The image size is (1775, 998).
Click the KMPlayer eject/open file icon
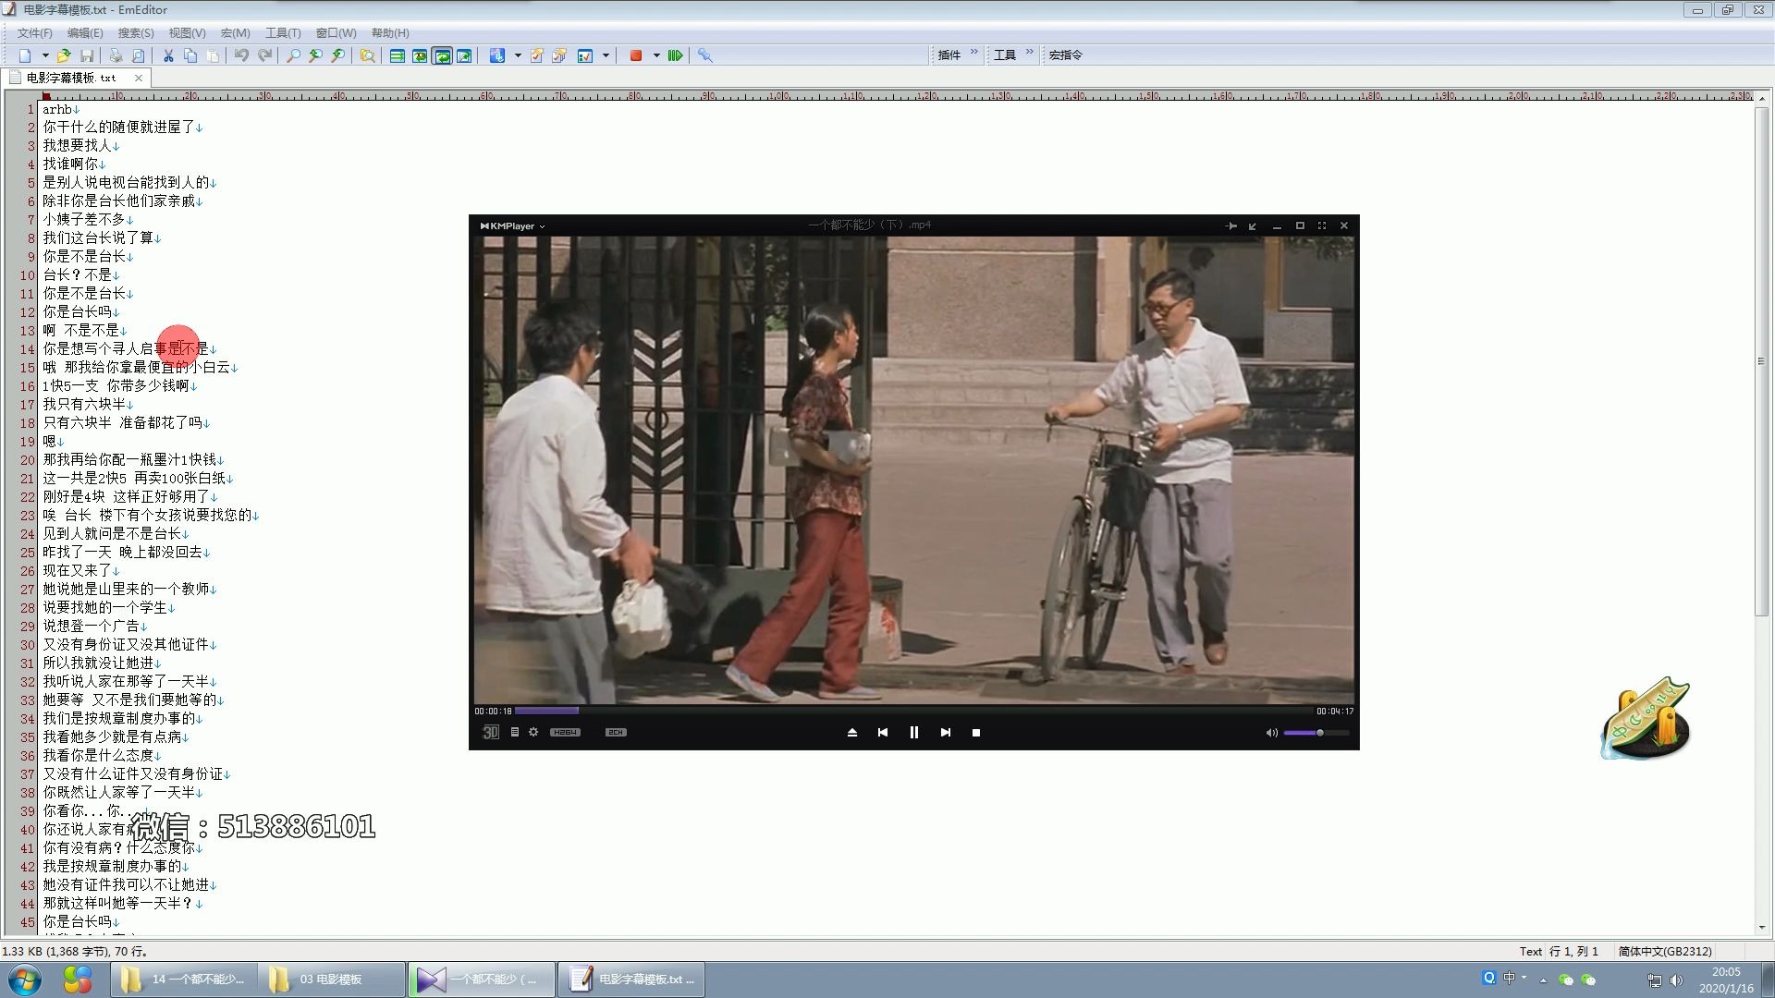coord(852,732)
